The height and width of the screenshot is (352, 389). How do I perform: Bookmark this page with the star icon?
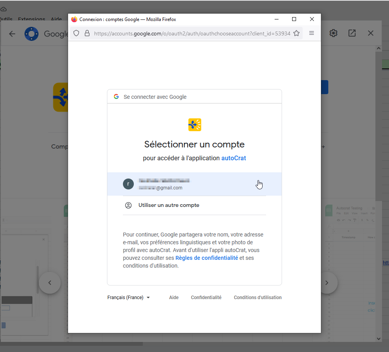tap(296, 33)
